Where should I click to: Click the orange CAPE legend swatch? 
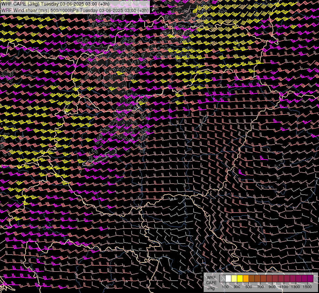[246, 279]
